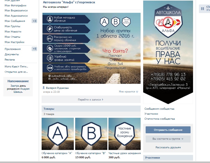
Task: Open the +5 applications counter badge
Action: (34, 49)
